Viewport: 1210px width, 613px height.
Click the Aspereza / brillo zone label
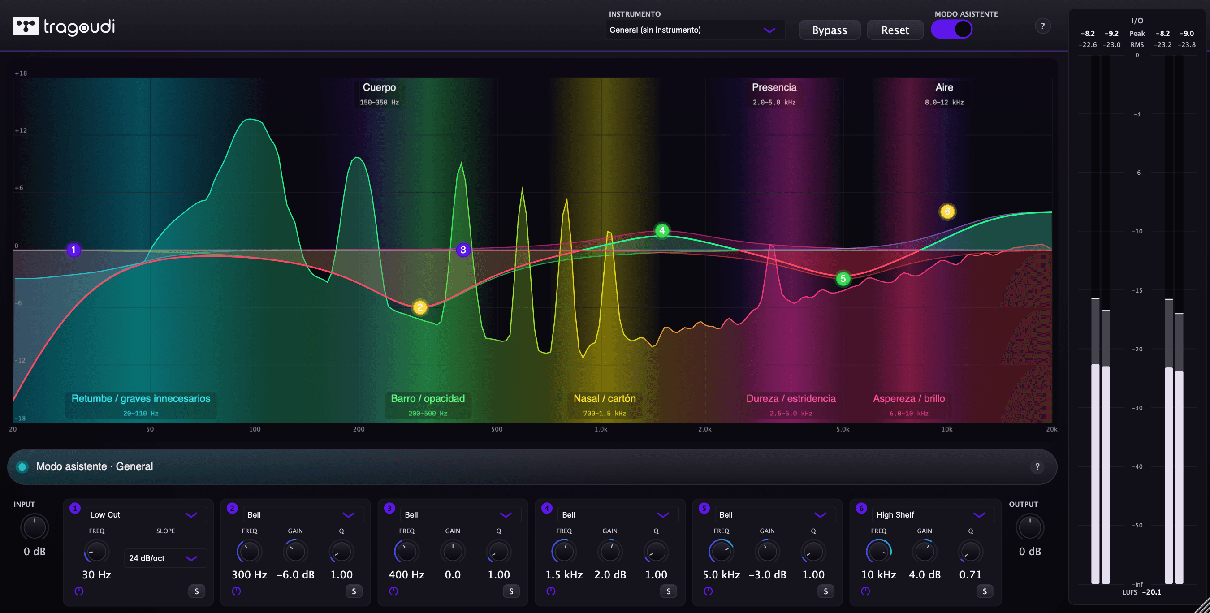pos(909,405)
